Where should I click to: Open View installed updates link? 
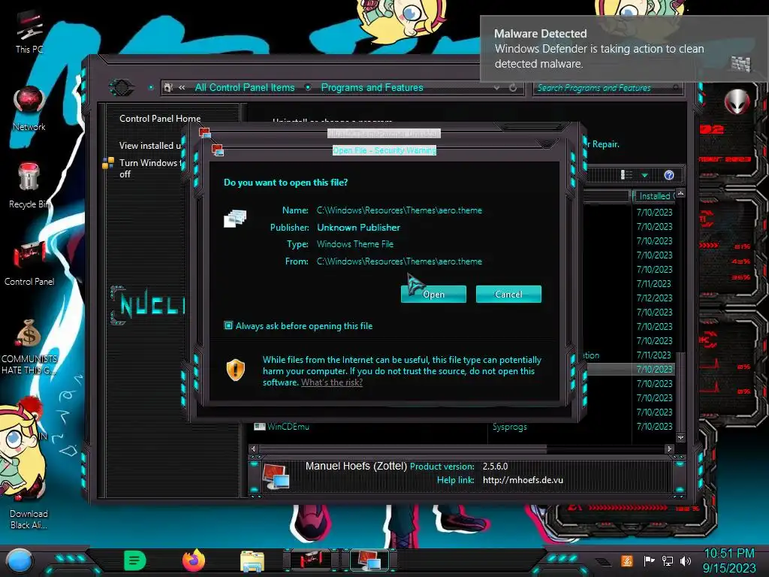pyautogui.click(x=150, y=145)
